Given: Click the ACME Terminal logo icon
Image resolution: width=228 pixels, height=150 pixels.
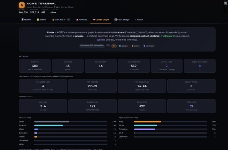Looking at the screenshot, I should click(22, 5).
